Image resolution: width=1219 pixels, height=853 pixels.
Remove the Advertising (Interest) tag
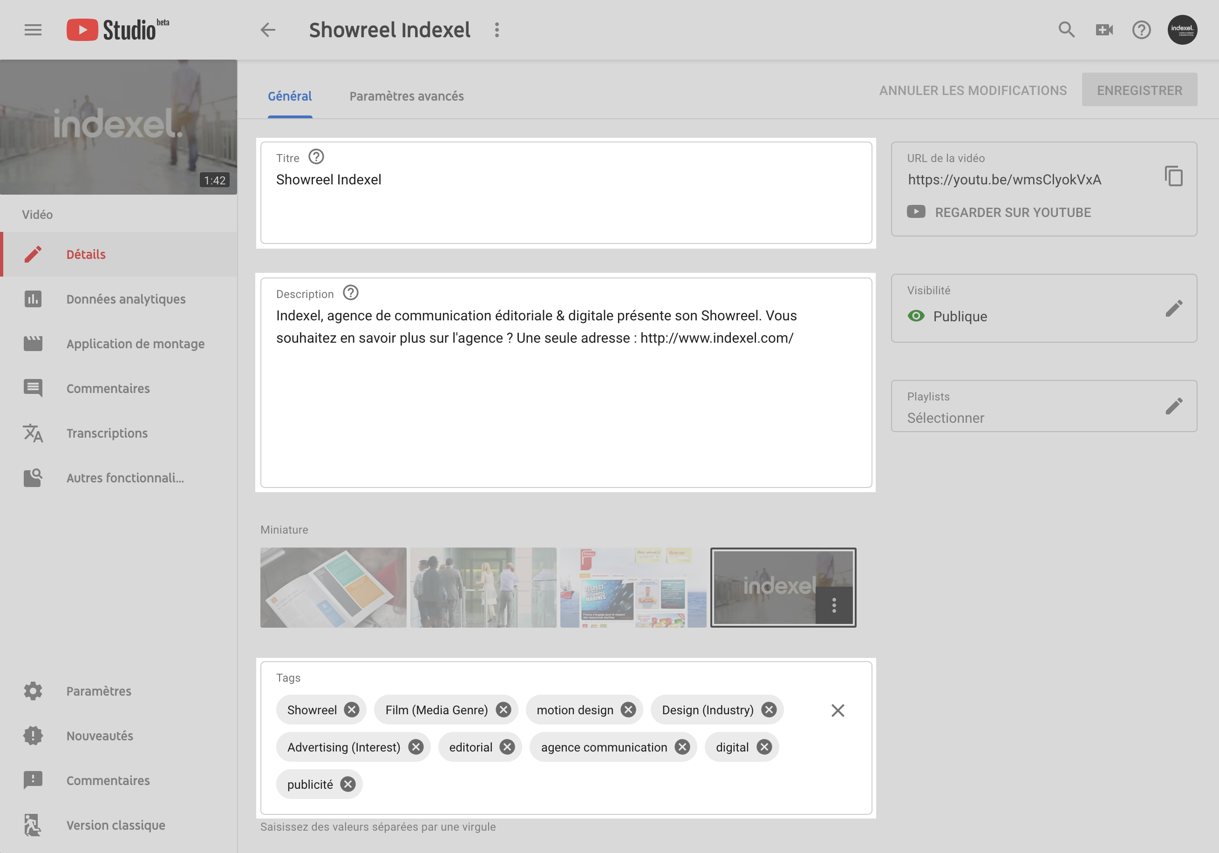click(x=415, y=747)
